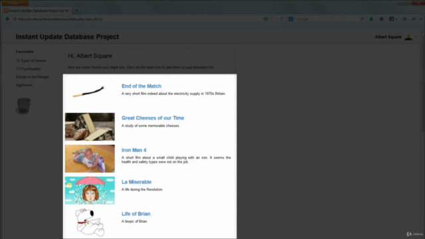Select the Instant Update Database Project tab
This screenshot has width=425, height=239.
pyautogui.click(x=38, y=11)
